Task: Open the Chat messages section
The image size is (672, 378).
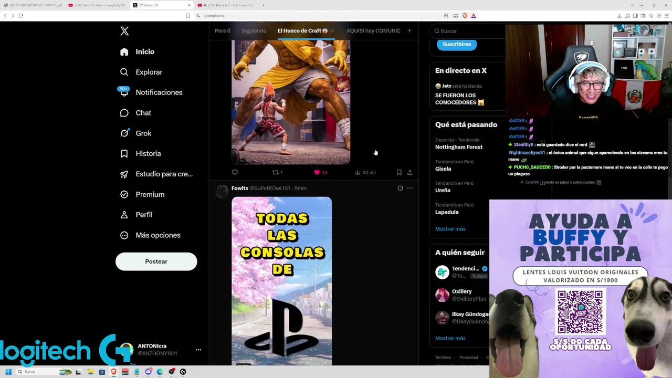Action: pos(135,113)
